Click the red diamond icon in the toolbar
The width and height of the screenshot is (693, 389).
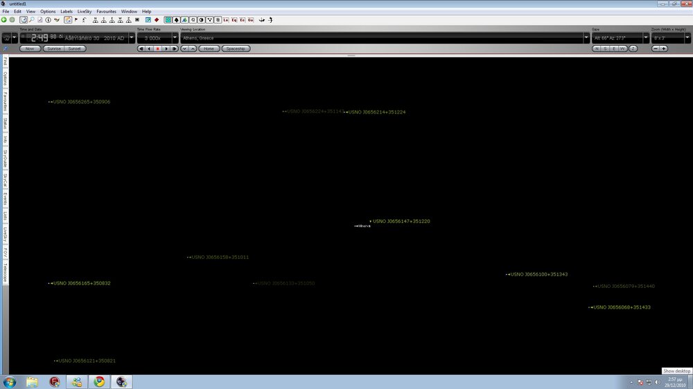pos(157,20)
